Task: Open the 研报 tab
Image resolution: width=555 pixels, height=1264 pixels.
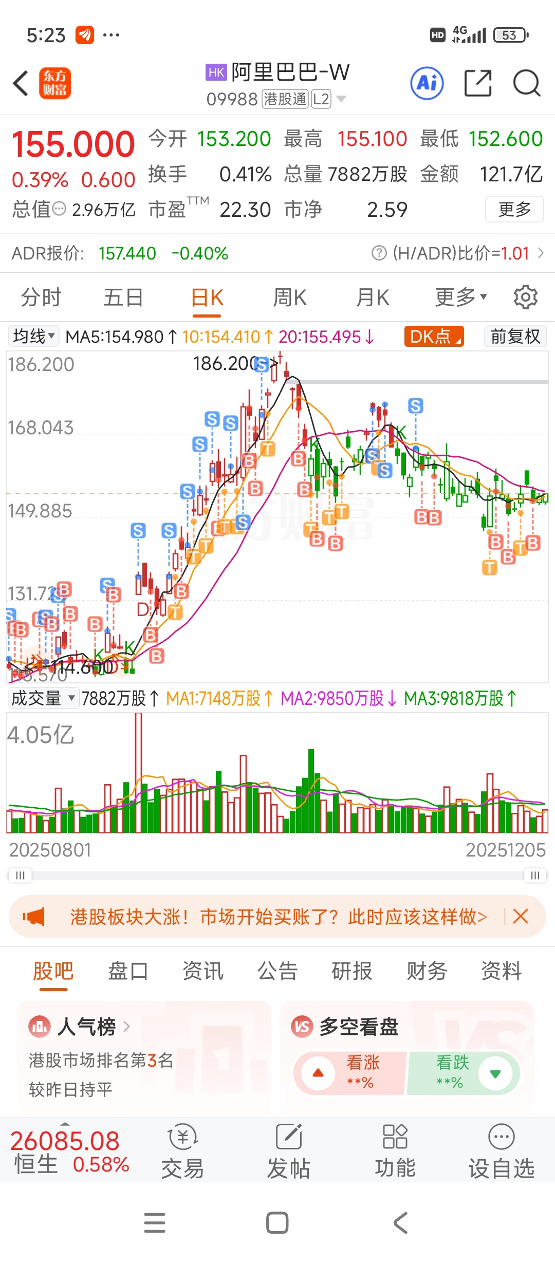Action: coord(352,971)
